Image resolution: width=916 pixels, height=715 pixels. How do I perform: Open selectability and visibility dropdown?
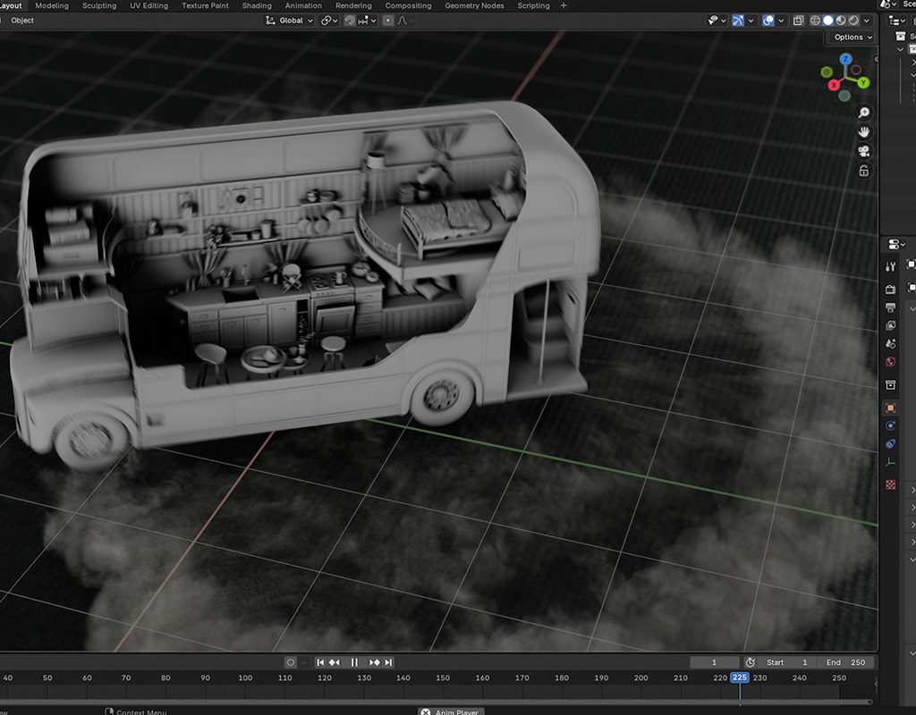[717, 21]
